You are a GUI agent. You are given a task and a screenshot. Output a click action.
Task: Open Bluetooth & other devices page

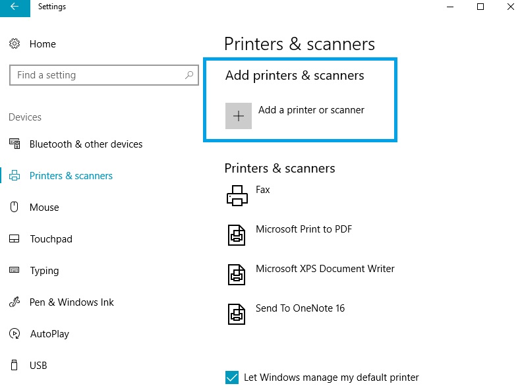point(86,144)
